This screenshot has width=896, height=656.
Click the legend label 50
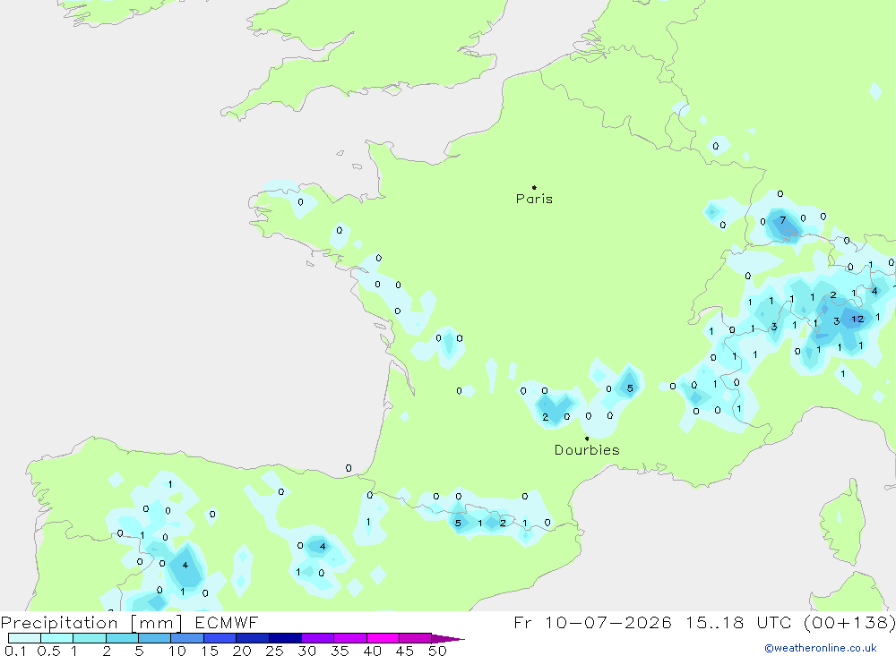coord(437,651)
